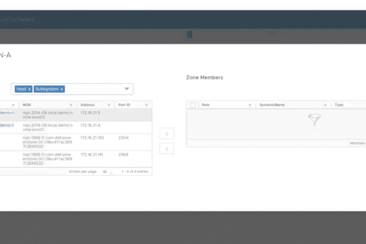This screenshot has height=244, width=366.
Task: Sort by Type column header
Action: [339, 105]
